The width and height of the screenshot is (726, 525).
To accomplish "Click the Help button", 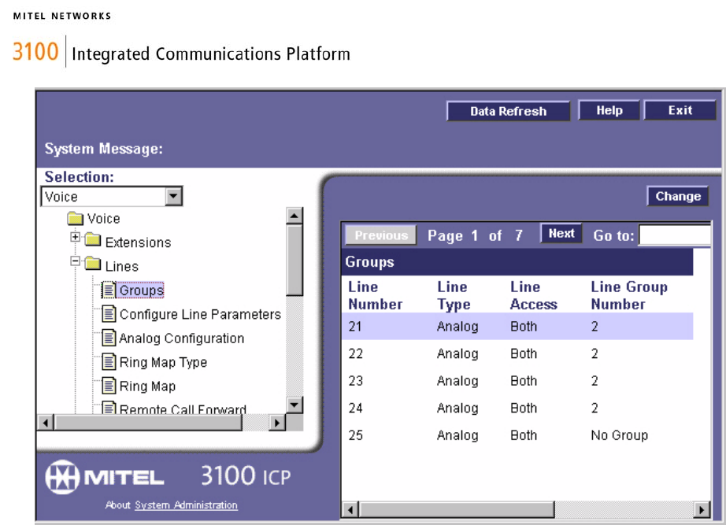I will pos(609,110).
